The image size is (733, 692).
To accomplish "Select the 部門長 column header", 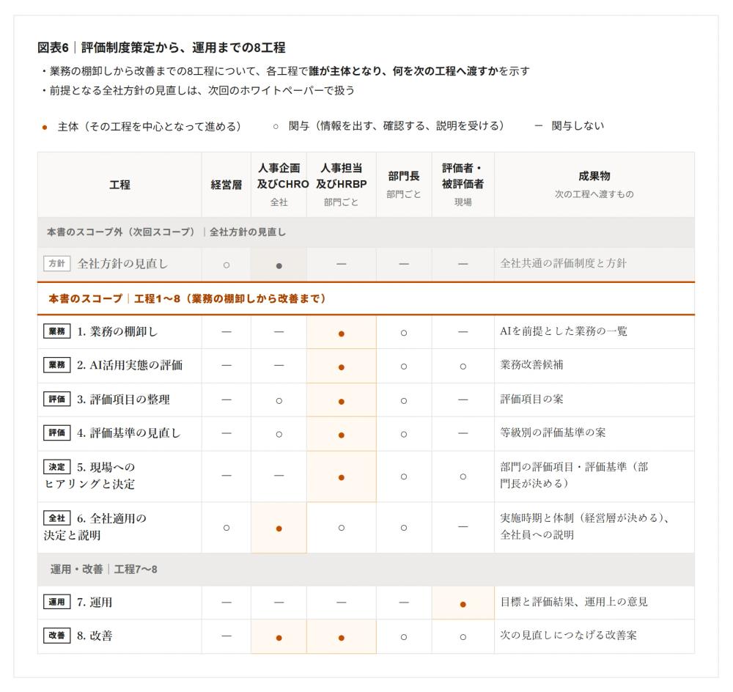I will 404,185.
